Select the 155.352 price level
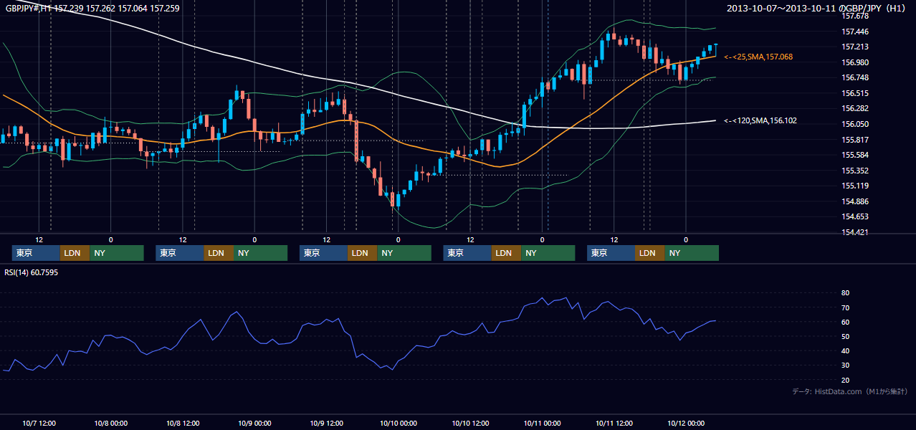The height and width of the screenshot is (430, 916). pyautogui.click(x=854, y=171)
